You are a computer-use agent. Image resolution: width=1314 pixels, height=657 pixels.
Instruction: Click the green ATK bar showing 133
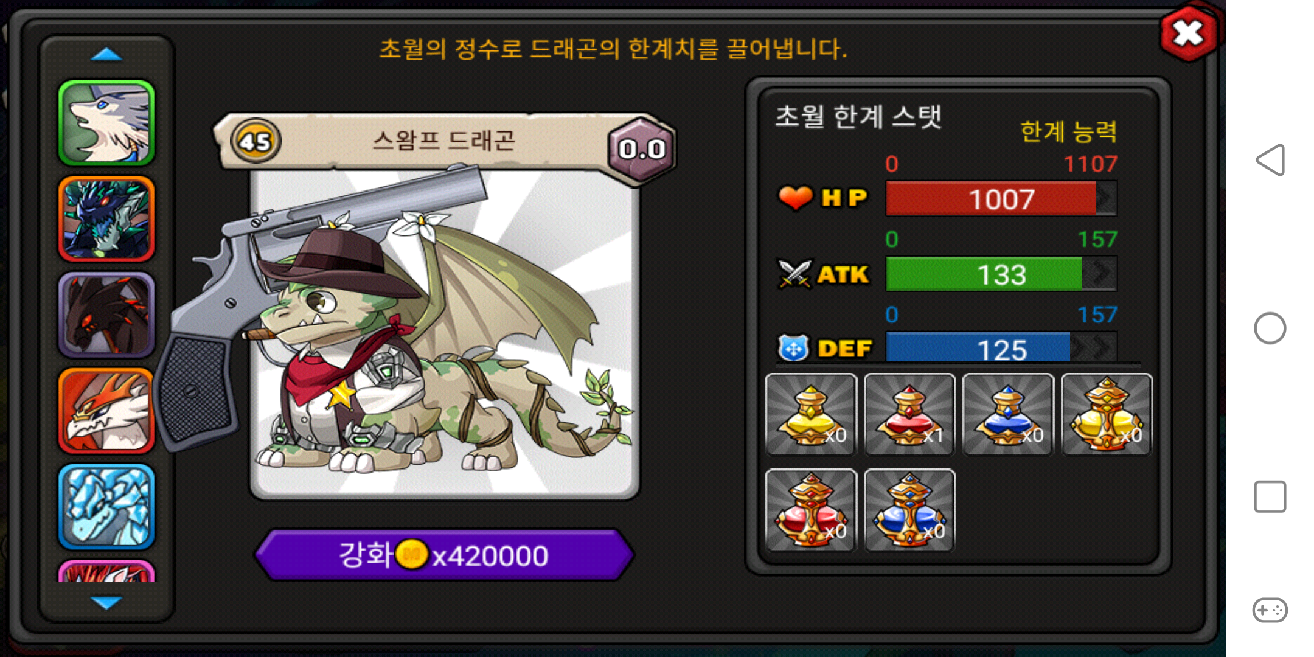[1001, 274]
